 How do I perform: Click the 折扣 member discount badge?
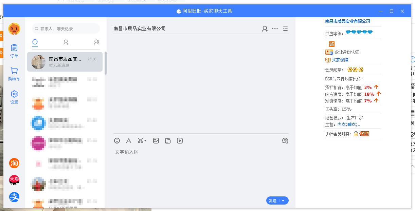[x=364, y=134]
